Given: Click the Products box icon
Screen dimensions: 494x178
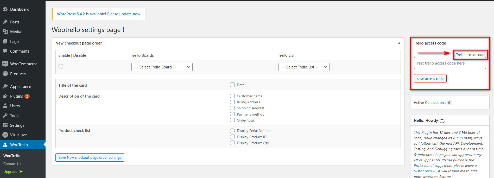Looking at the screenshot, I should (5, 74).
